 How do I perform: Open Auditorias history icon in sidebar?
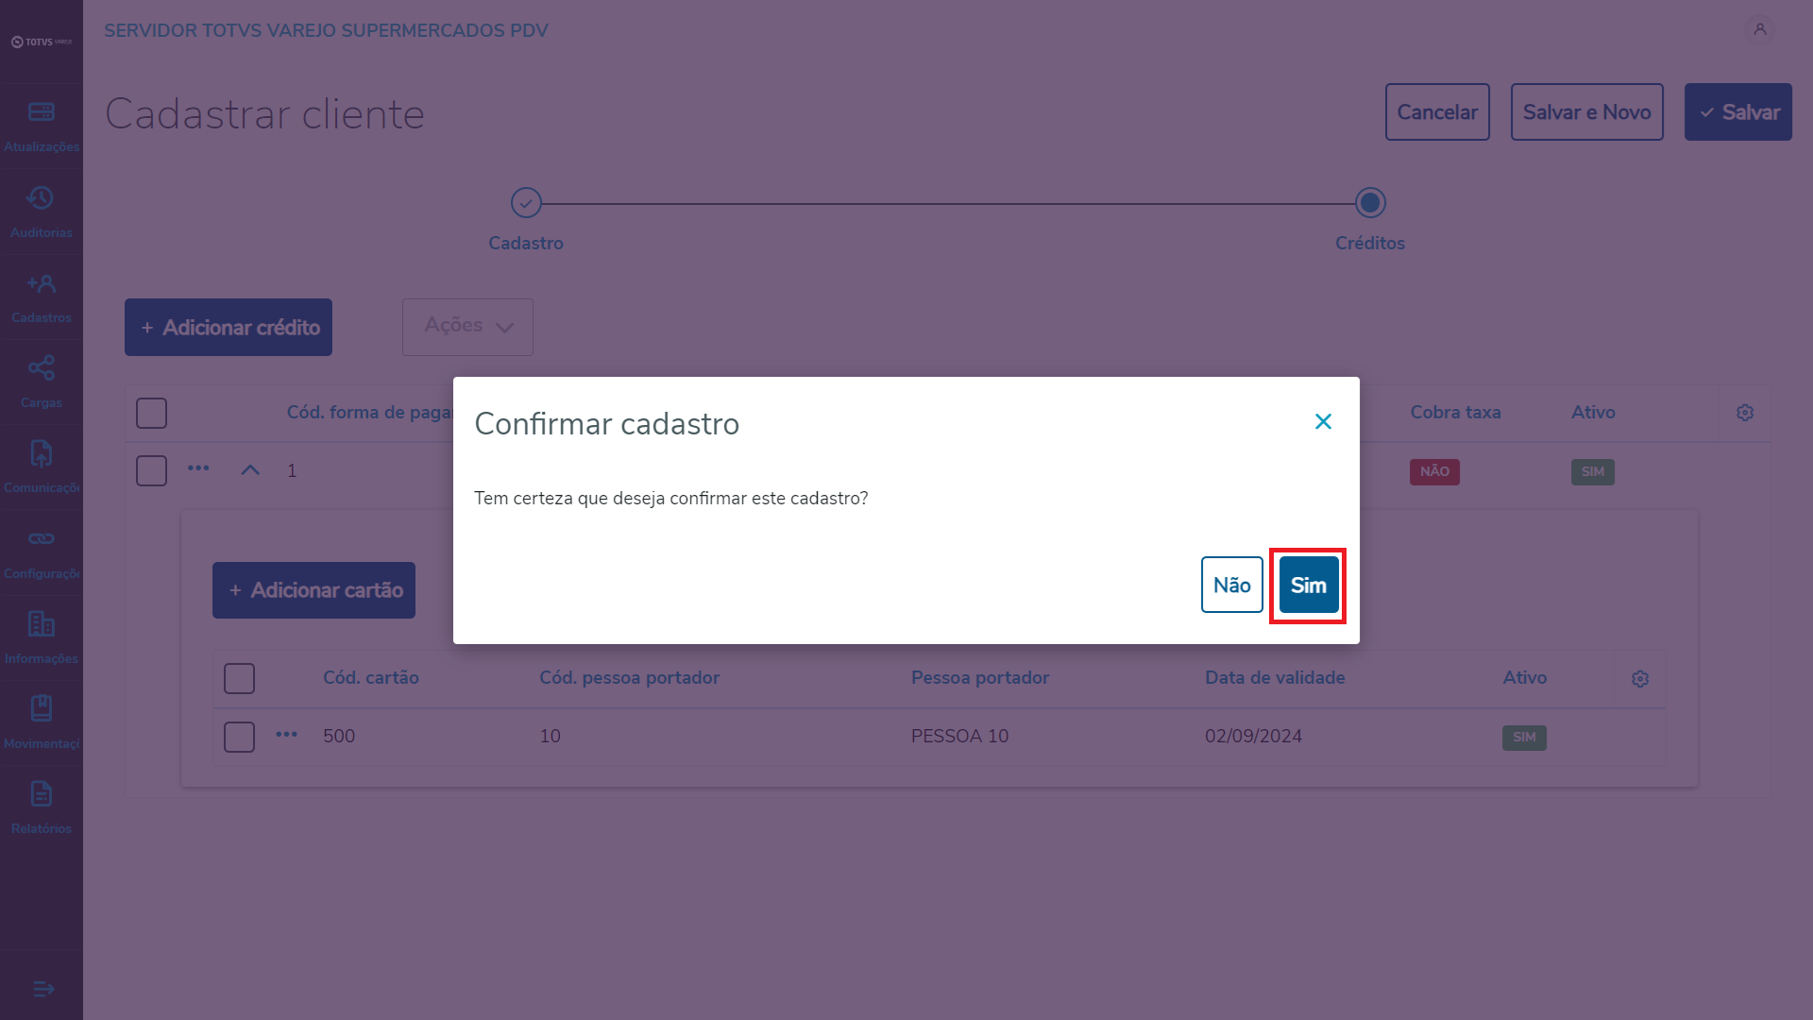click(41, 198)
